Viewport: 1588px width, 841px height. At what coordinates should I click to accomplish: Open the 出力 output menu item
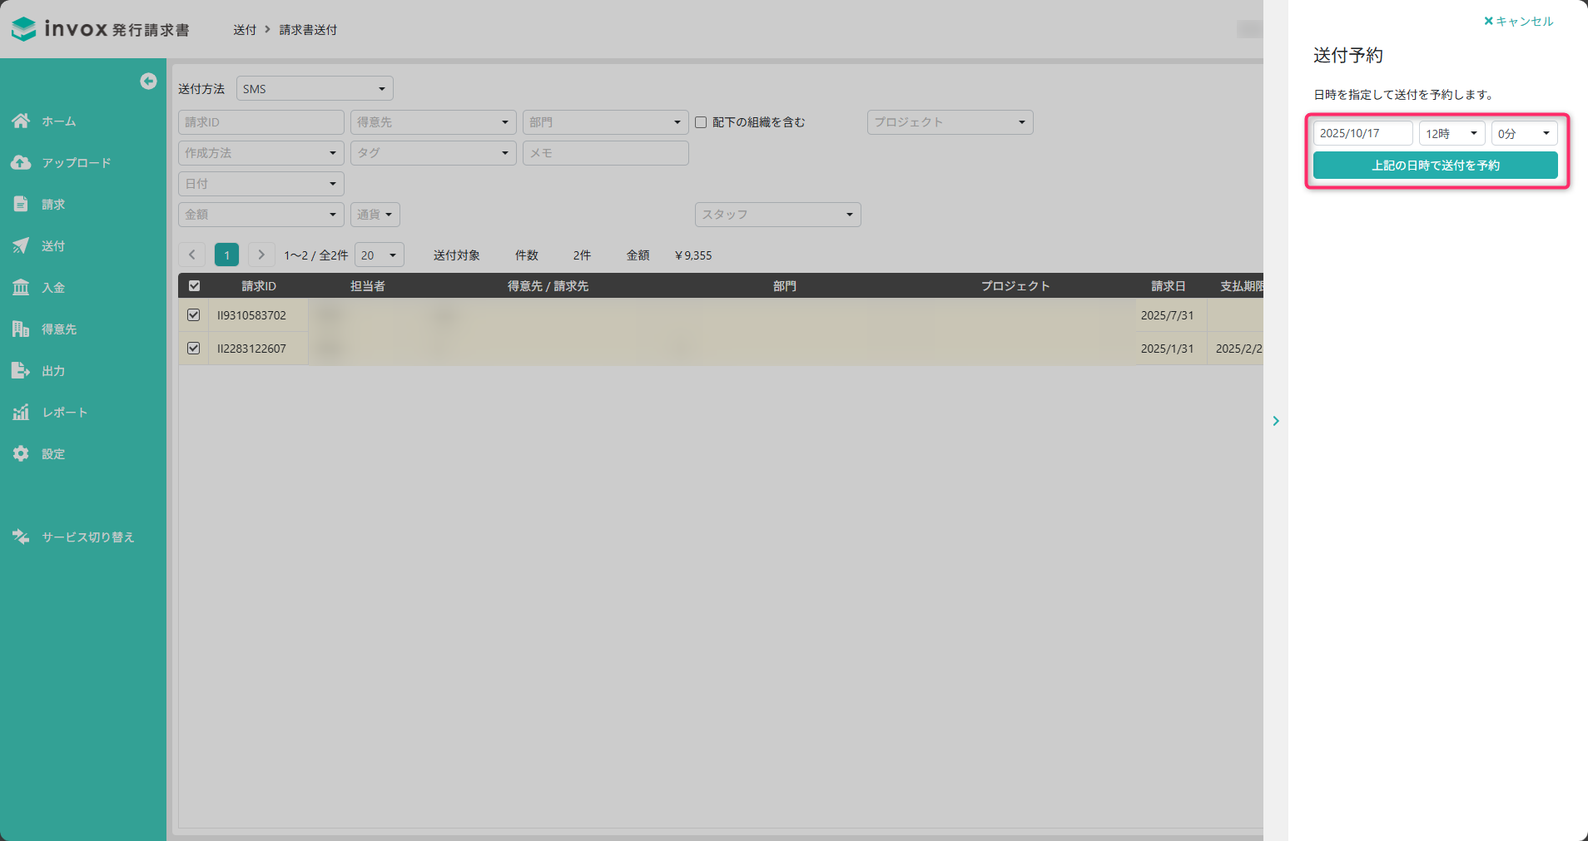pyautogui.click(x=53, y=370)
